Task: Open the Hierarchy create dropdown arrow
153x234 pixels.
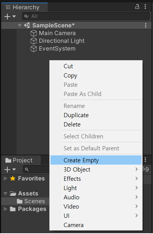Action: coord(14,17)
